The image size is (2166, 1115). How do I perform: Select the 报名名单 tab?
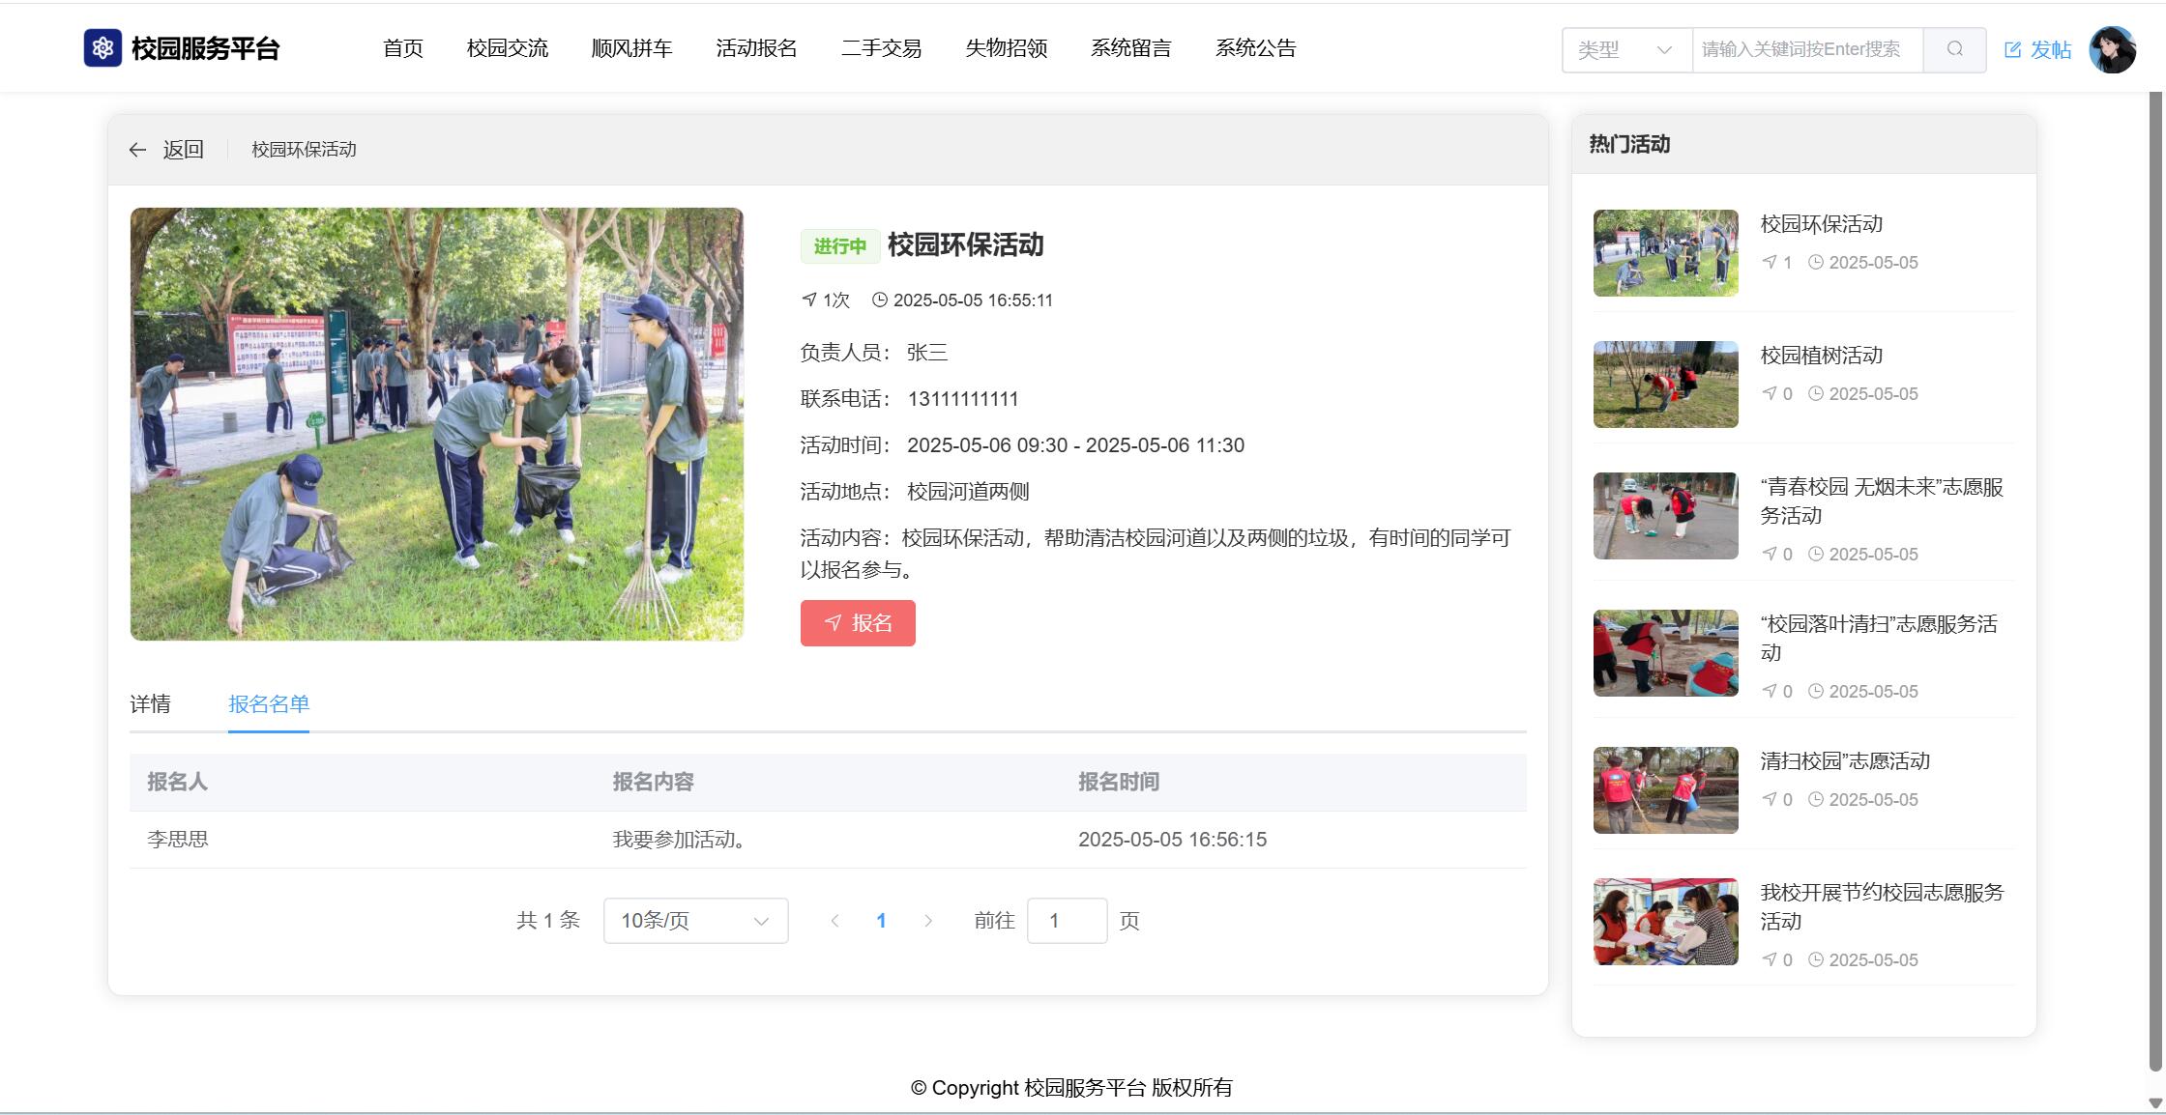coord(268,704)
